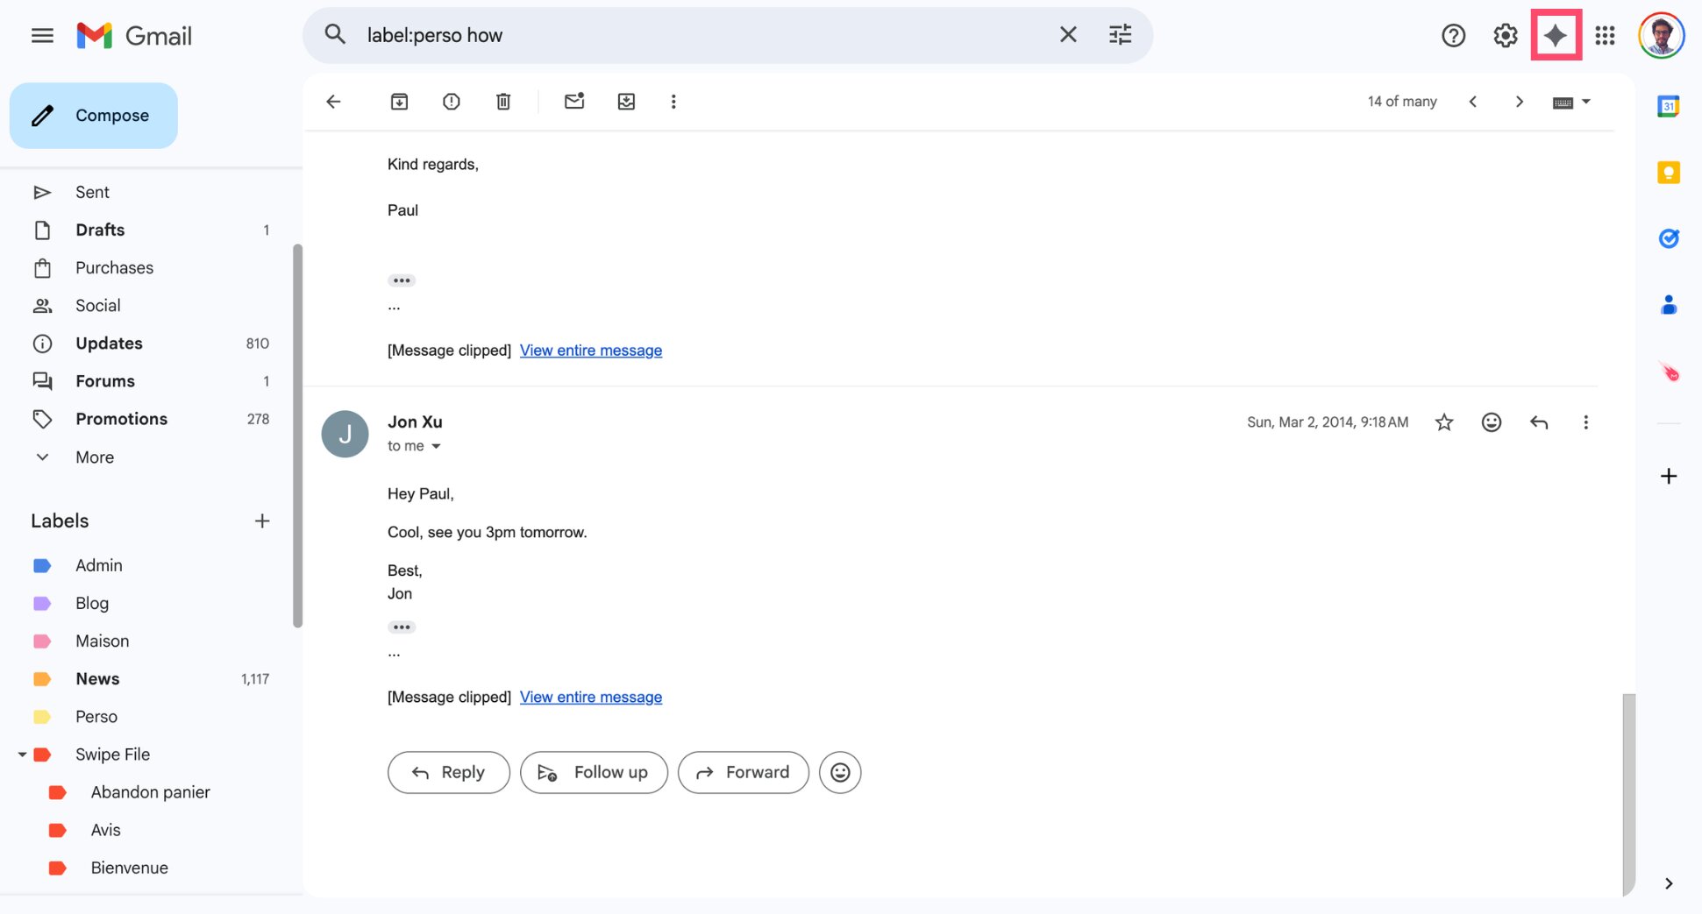Open the Gemini AI side panel
Image resolution: width=1702 pixels, height=914 pixels.
click(x=1556, y=35)
